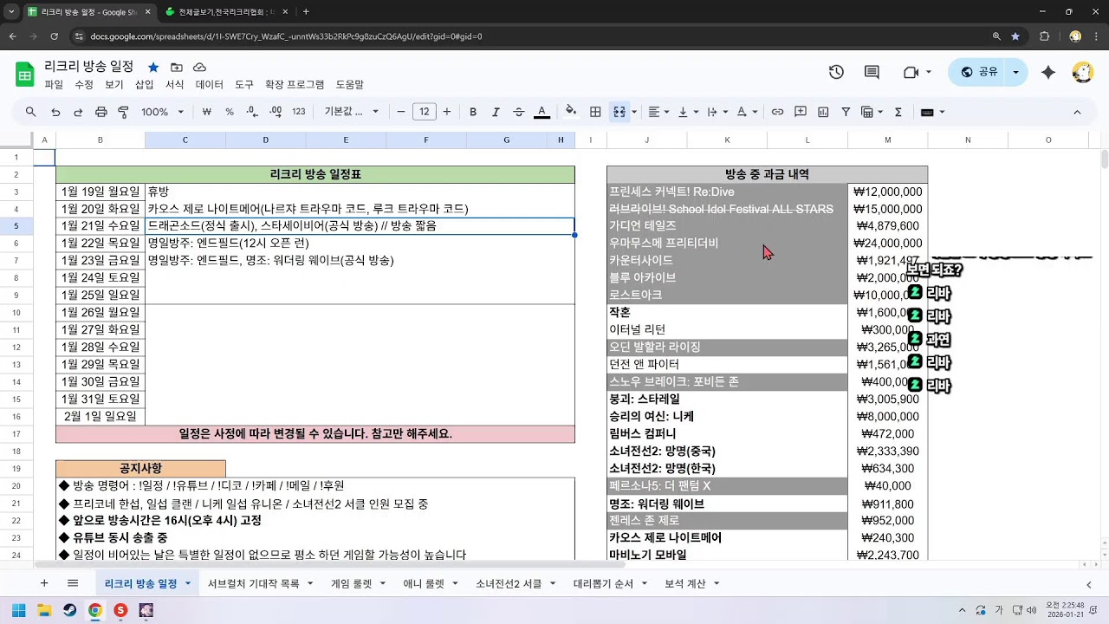Image resolution: width=1109 pixels, height=624 pixels.
Task: Toggle merge cells button
Action: (619, 112)
